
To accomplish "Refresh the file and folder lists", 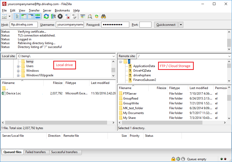I will click(x=46, y=16).
